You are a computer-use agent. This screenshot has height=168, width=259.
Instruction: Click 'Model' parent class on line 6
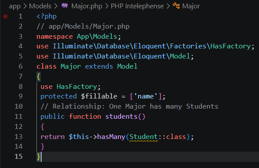click(x=127, y=66)
